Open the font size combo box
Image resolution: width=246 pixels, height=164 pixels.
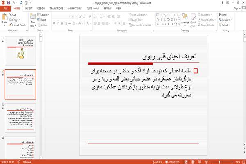[x=74, y=16]
